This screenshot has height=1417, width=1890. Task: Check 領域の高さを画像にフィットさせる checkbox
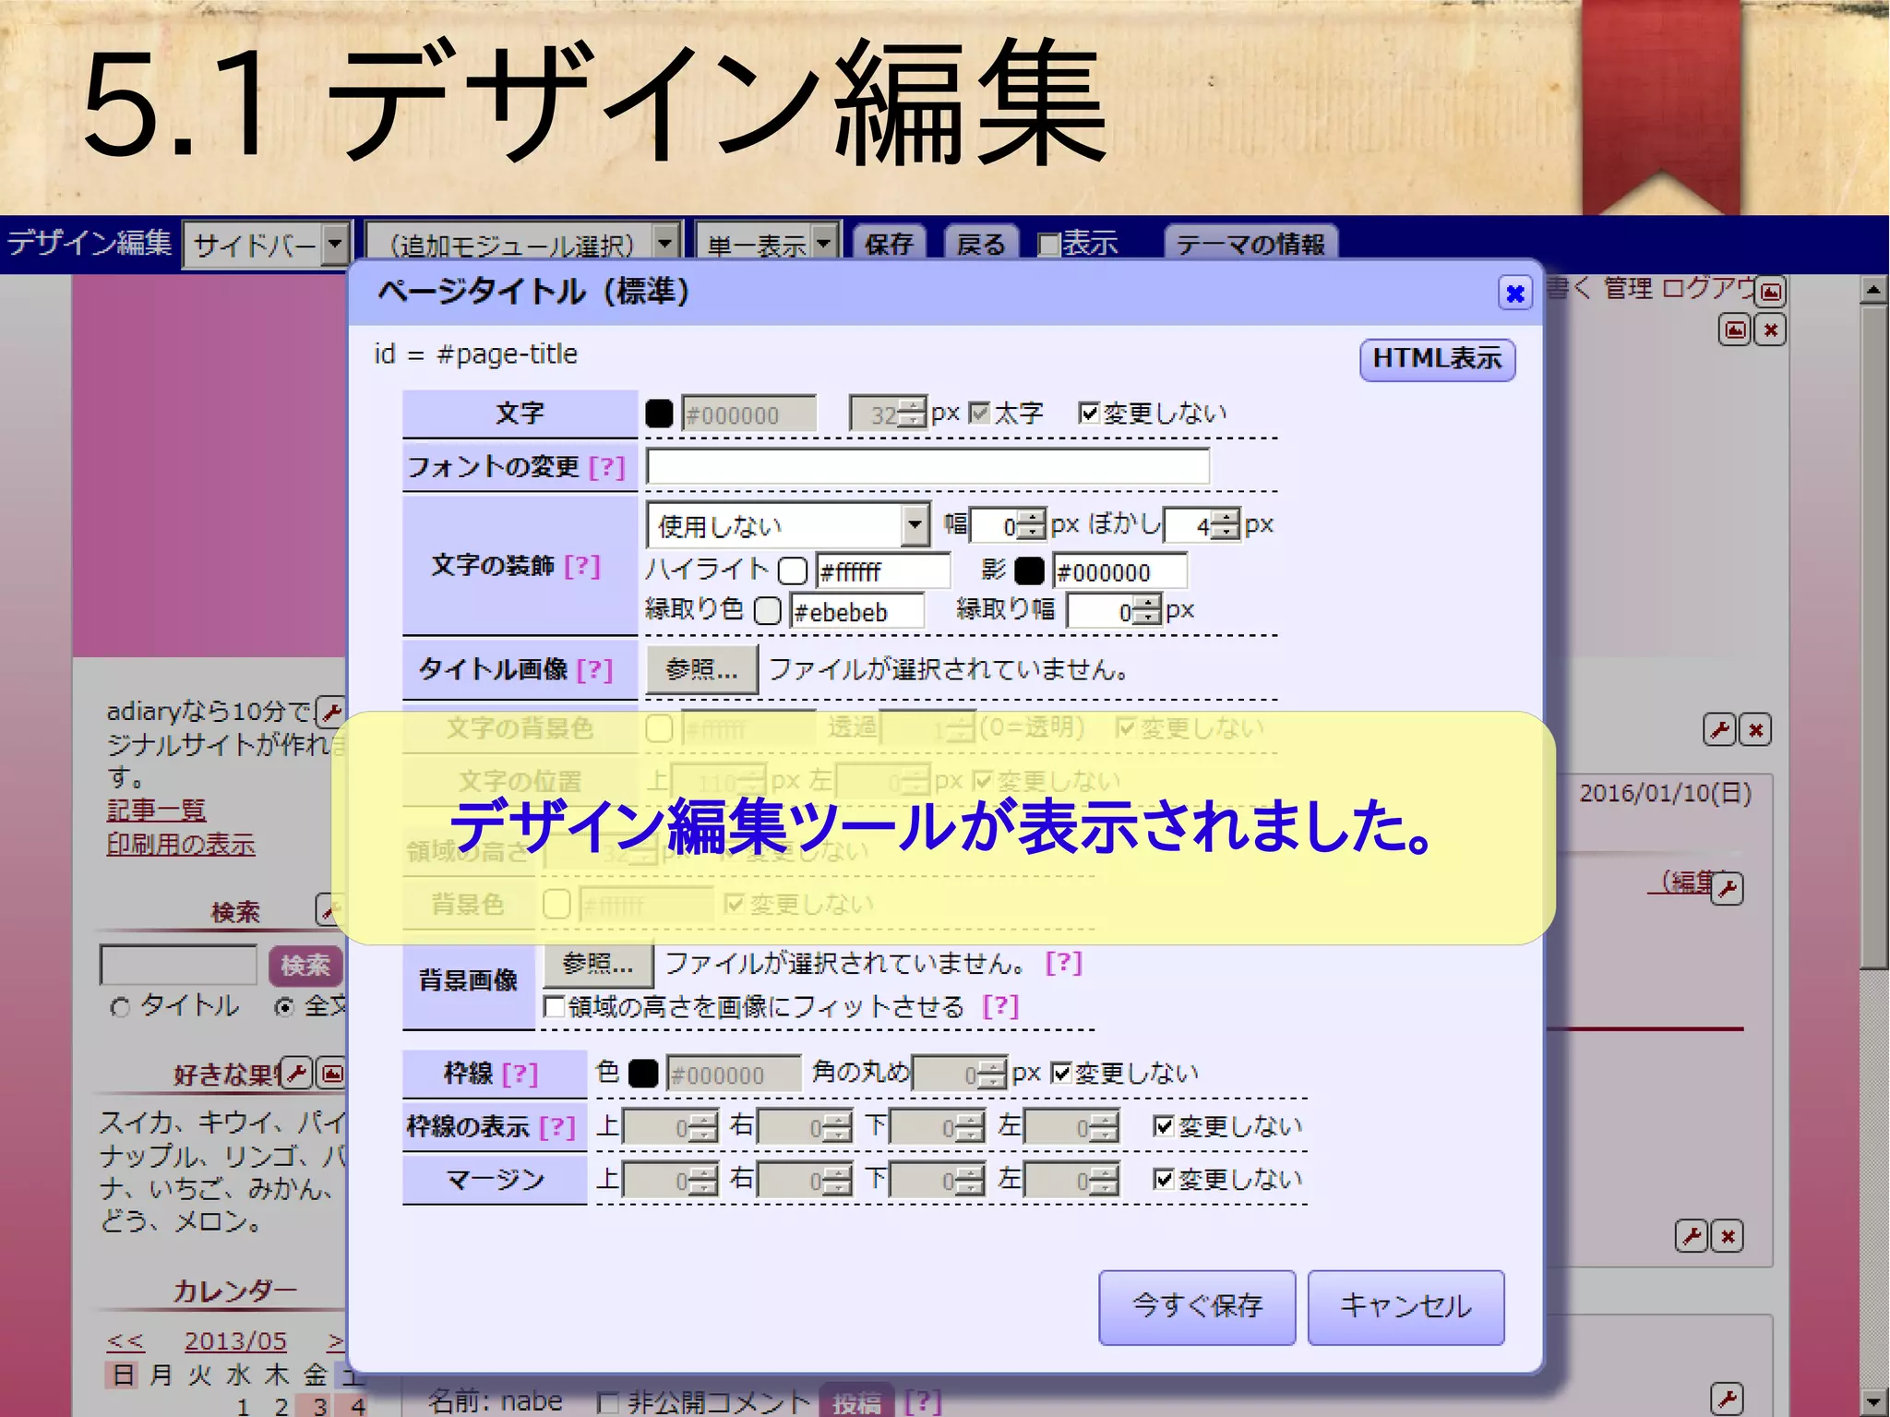[x=555, y=1007]
